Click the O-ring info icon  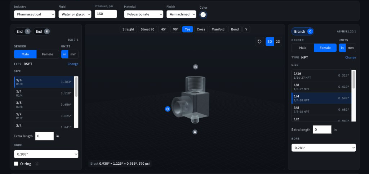point(37,164)
